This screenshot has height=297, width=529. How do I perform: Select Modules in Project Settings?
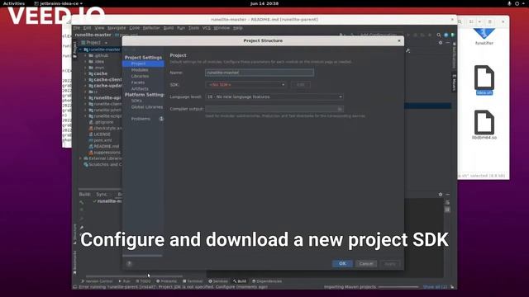[x=140, y=69]
